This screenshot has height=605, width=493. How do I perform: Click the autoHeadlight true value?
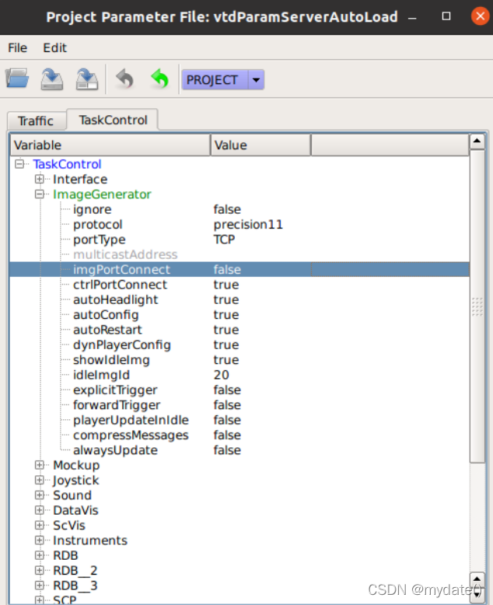point(226,299)
